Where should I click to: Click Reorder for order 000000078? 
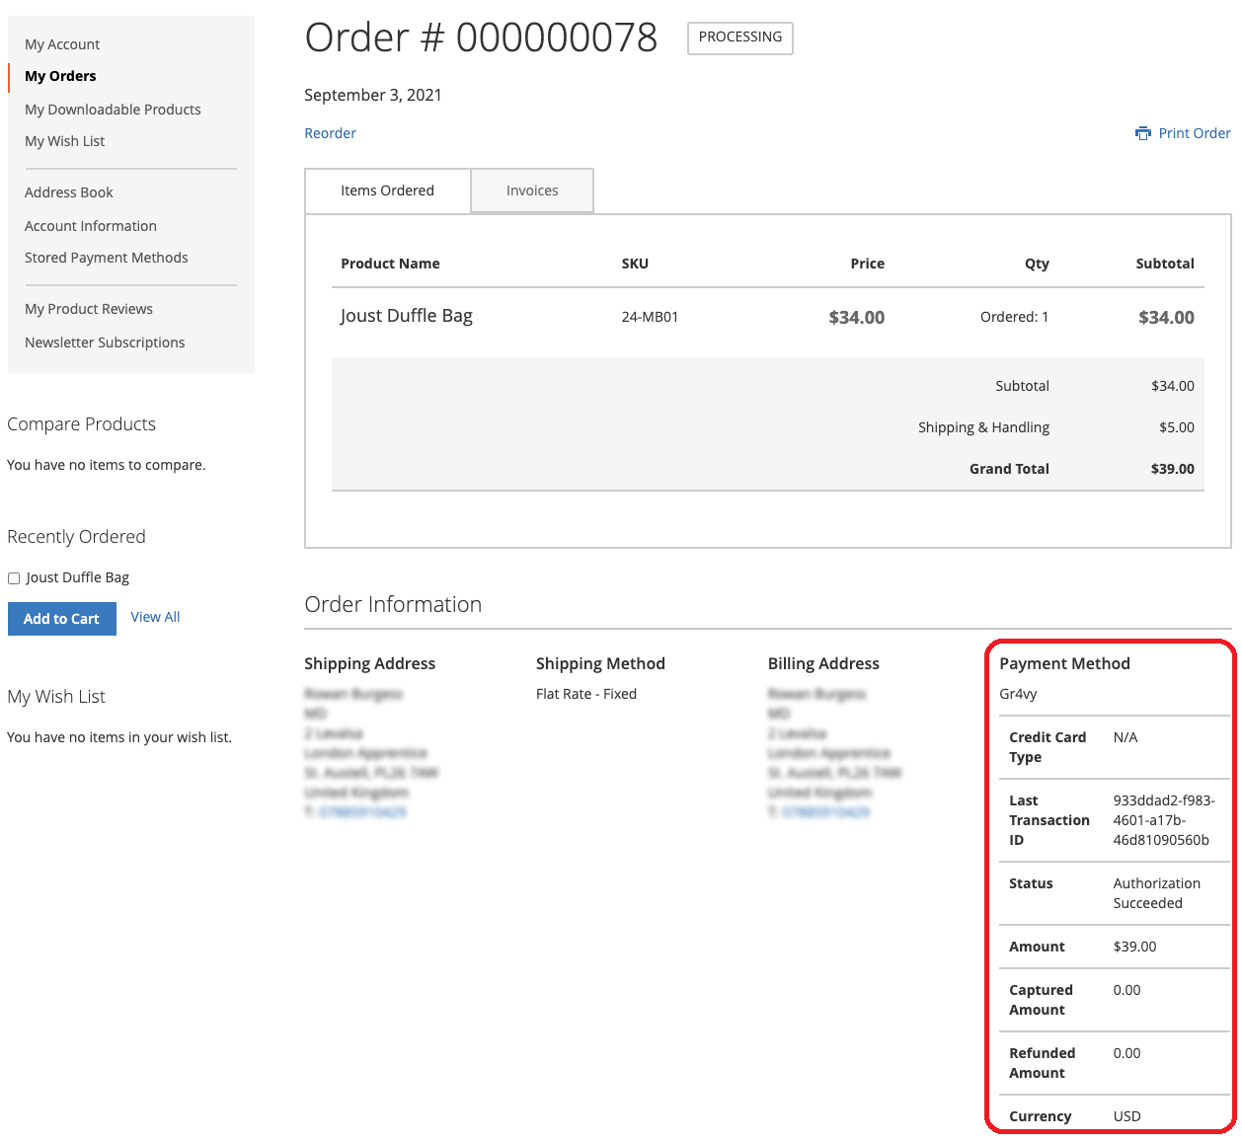click(x=330, y=132)
